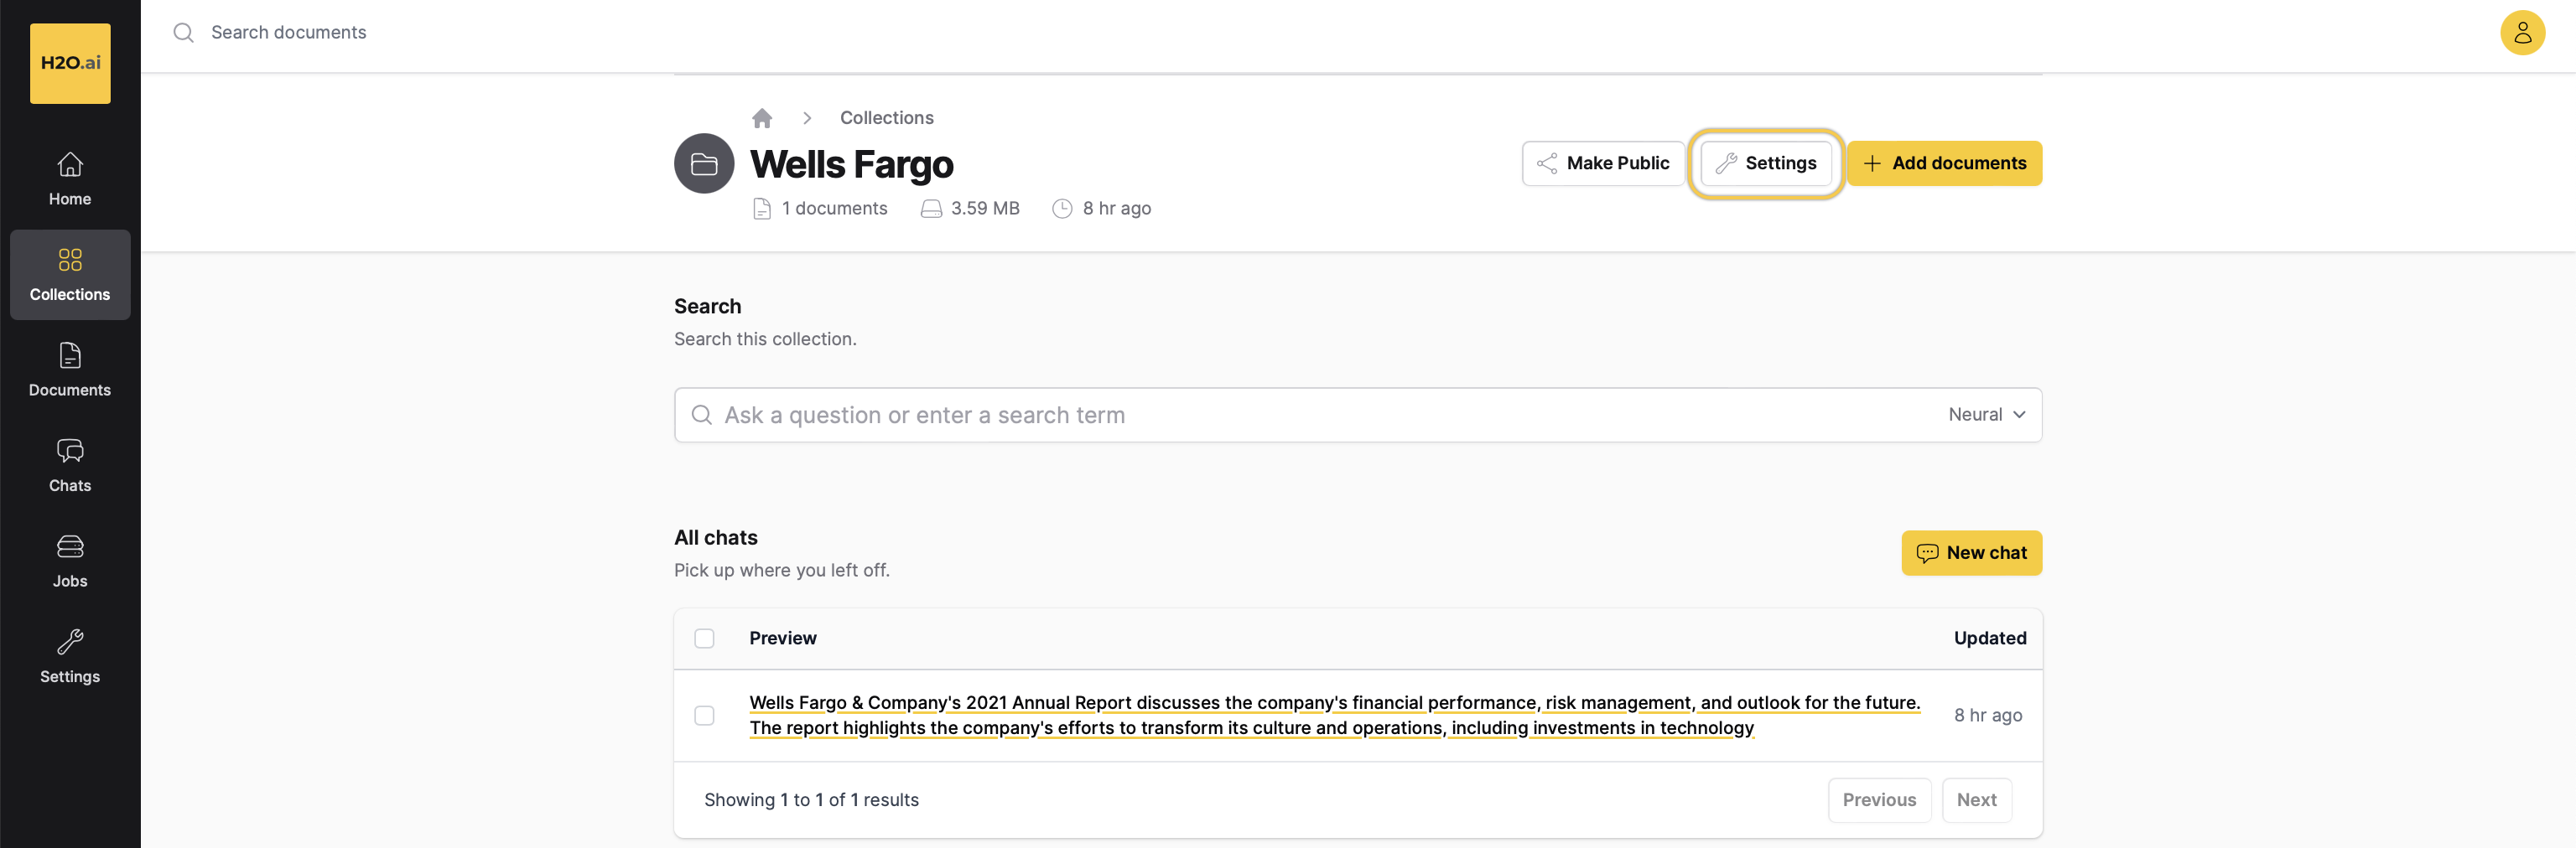Click the Collections breadcrumb link
Screen dimensions: 2576x848
[x=887, y=118]
